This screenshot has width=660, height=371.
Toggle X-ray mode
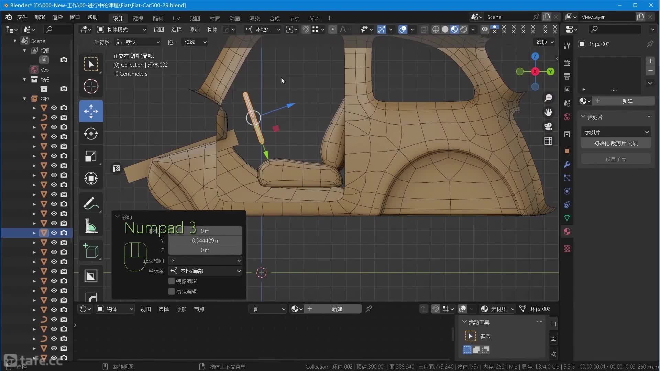(424, 30)
